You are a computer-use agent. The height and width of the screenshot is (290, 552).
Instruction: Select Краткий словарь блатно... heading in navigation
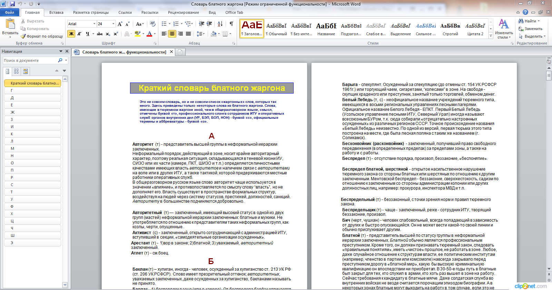point(33,83)
